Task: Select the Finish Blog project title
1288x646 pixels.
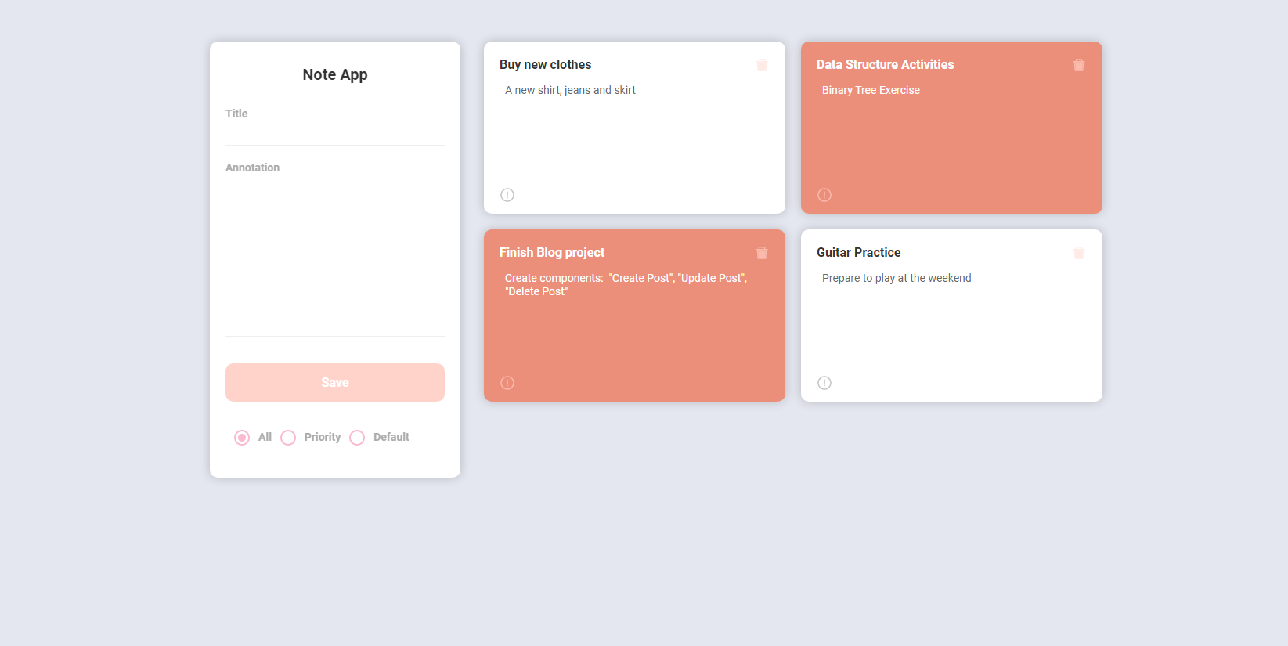Action: (x=552, y=253)
